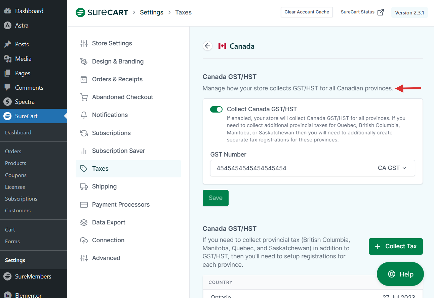Open SureCart Status external link icon
The height and width of the screenshot is (298, 434).
tap(381, 12)
